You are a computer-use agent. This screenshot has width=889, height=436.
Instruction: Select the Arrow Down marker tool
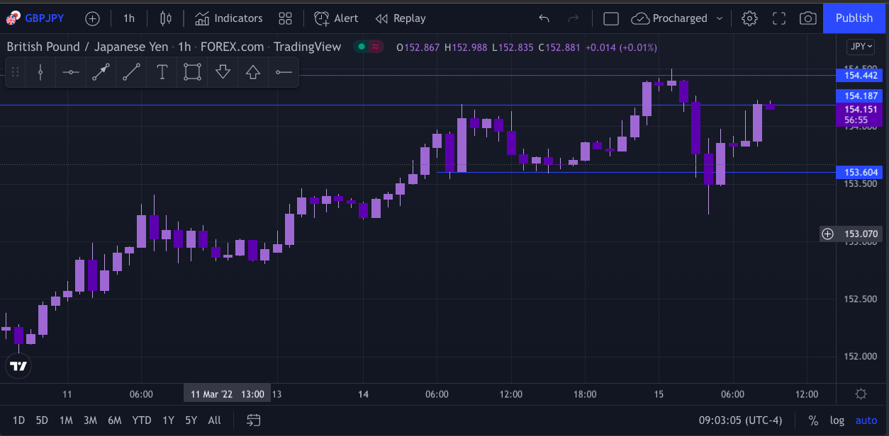coord(222,71)
